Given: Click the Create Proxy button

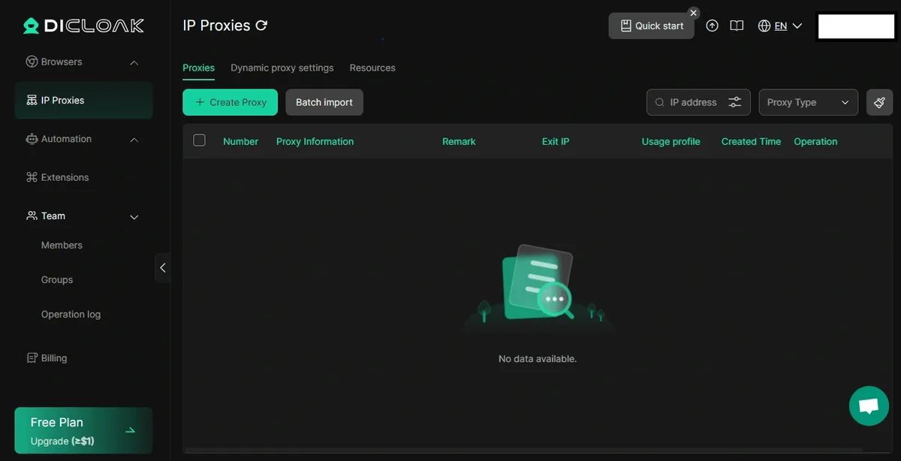Looking at the screenshot, I should click(x=230, y=102).
